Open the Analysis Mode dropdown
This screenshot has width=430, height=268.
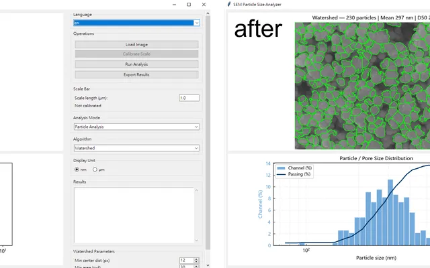pyautogui.click(x=136, y=127)
